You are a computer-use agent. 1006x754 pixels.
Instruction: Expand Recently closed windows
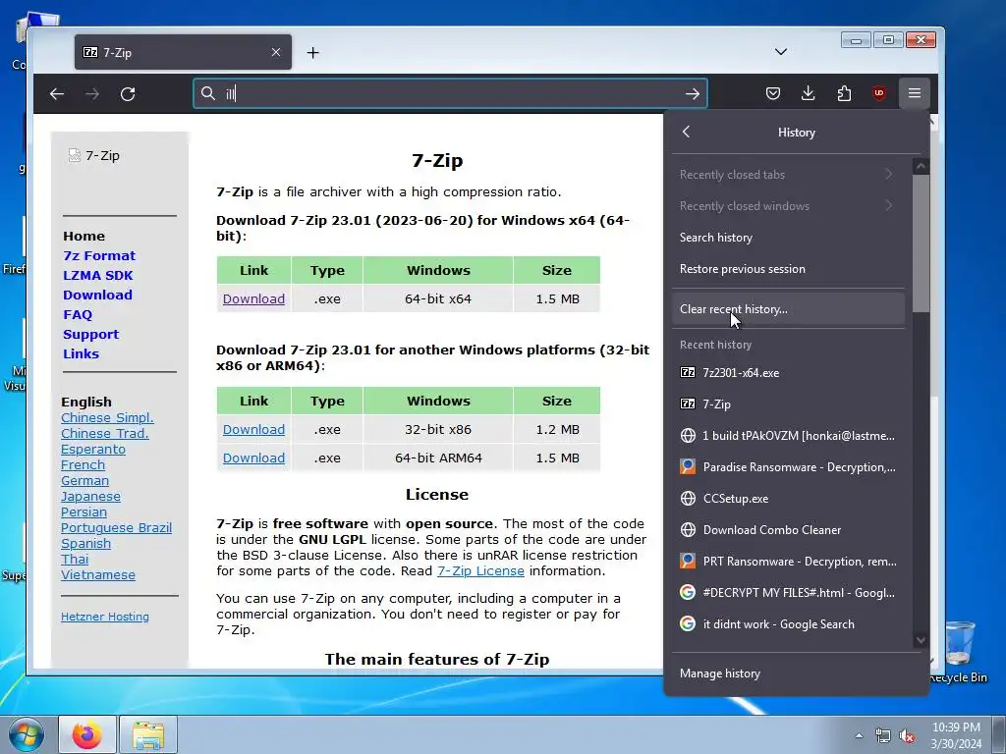point(788,206)
